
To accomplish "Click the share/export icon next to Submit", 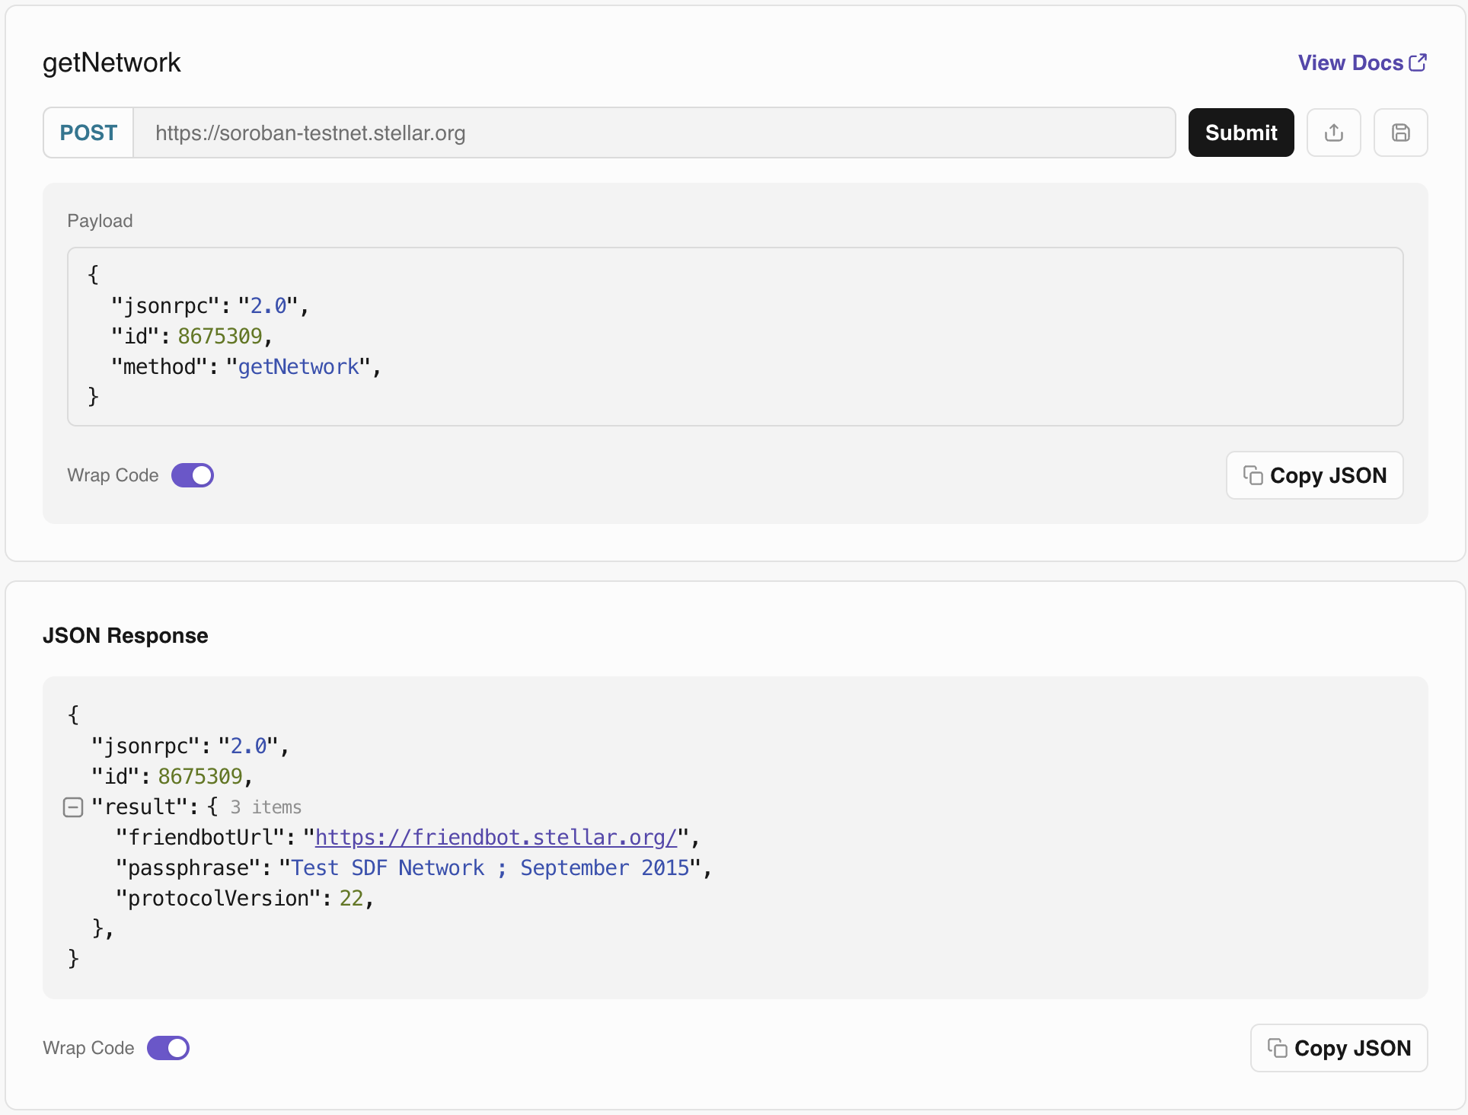I will [1333, 133].
